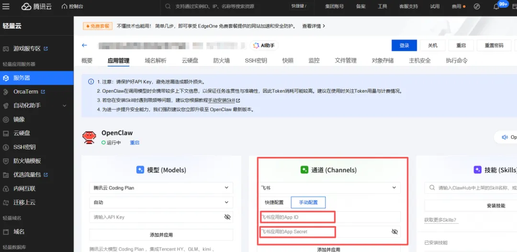Click the search magnifier icon in top bar
The image size is (517, 252).
[168, 6]
